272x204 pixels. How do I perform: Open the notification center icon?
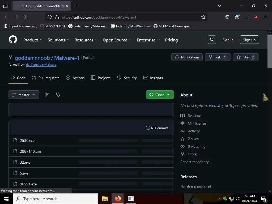pyautogui.click(x=264, y=199)
